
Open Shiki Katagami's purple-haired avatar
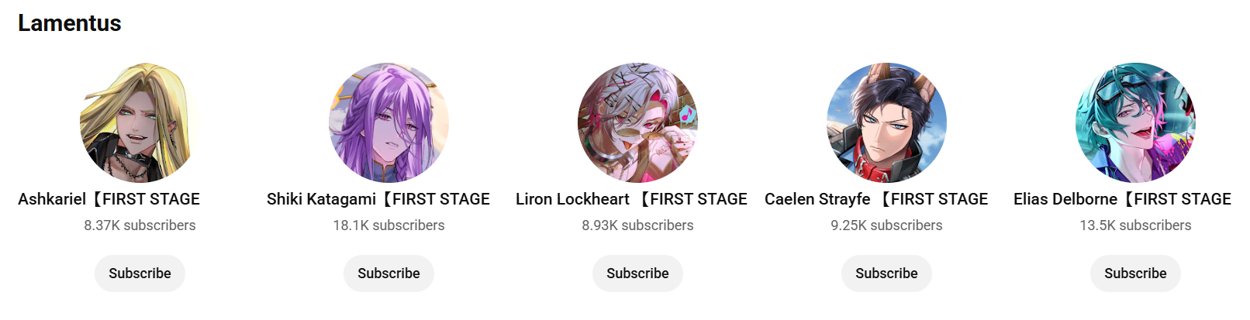coord(388,122)
